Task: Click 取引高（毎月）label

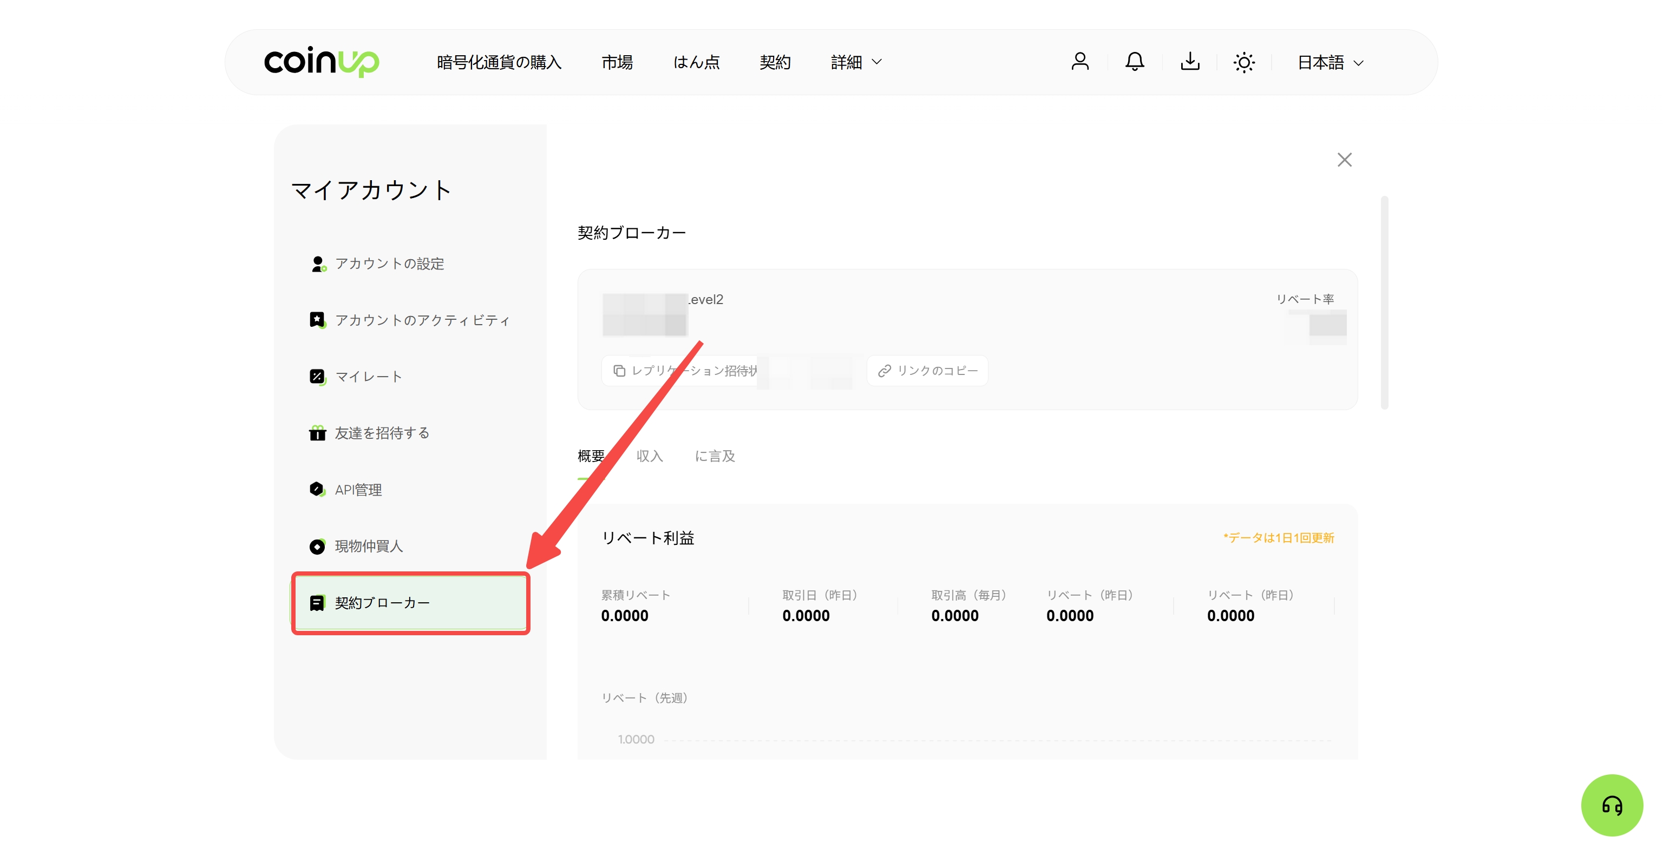Action: [969, 595]
